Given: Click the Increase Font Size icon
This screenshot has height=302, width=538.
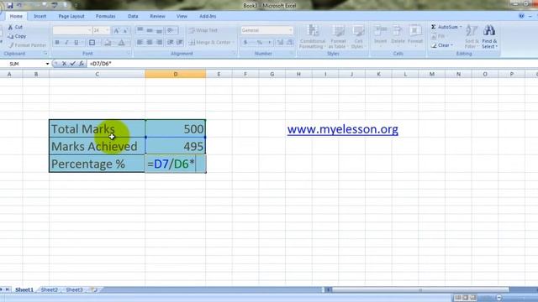Looking at the screenshot, I should [x=116, y=30].
